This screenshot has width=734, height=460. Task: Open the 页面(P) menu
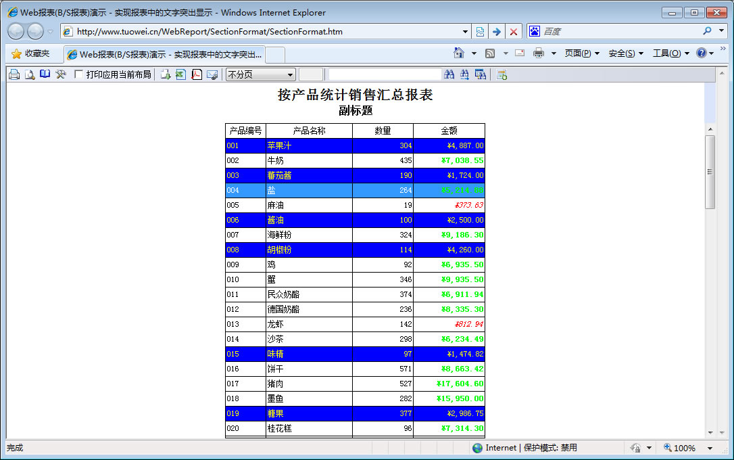582,53
